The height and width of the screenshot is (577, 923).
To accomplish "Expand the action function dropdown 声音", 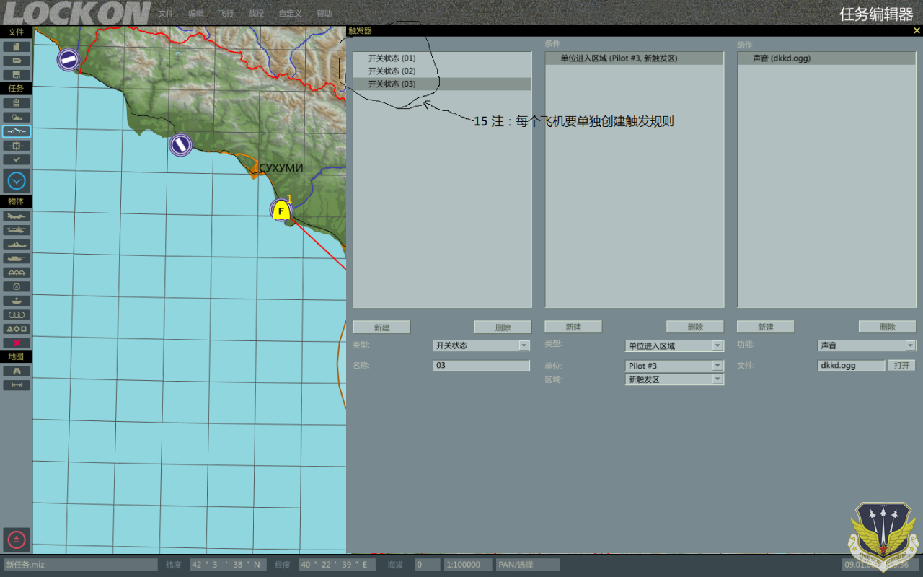I will pyautogui.click(x=910, y=346).
